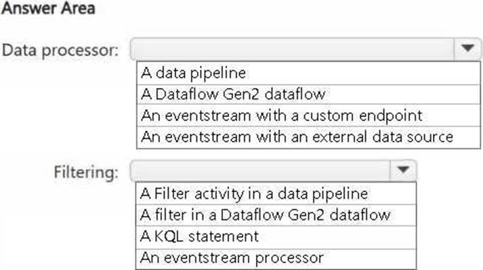Apply the eventstream processor filtering choice
Image resolution: width=483 pixels, height=270 pixels.
click(276, 258)
